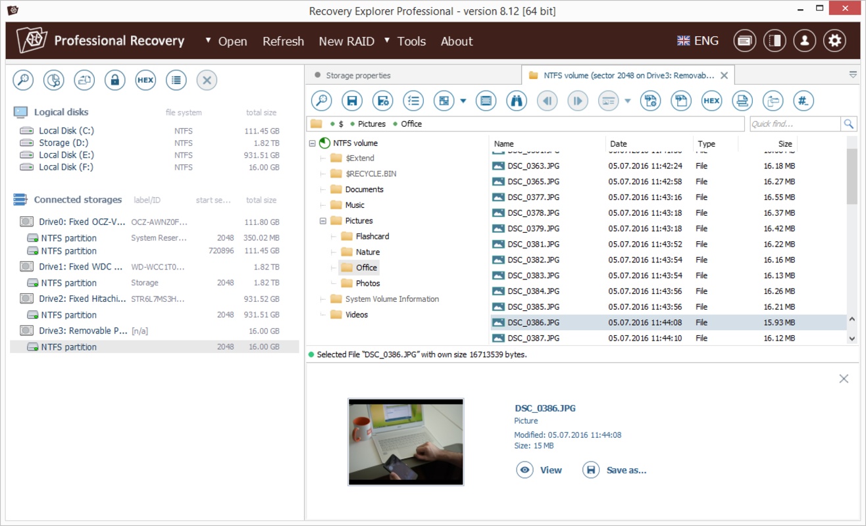
Task: Open the Tools menu
Action: point(411,41)
